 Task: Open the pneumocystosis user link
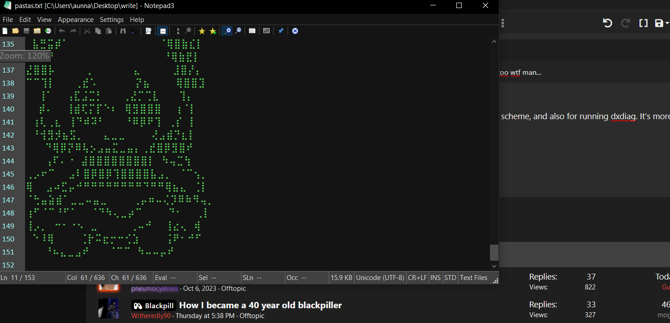click(x=155, y=289)
